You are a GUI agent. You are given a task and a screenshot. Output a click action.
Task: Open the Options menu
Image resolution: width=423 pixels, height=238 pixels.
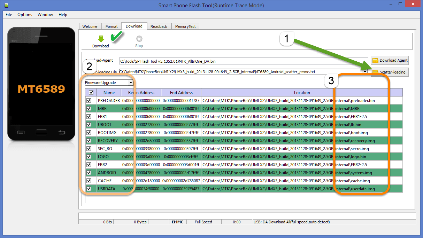[25, 15]
